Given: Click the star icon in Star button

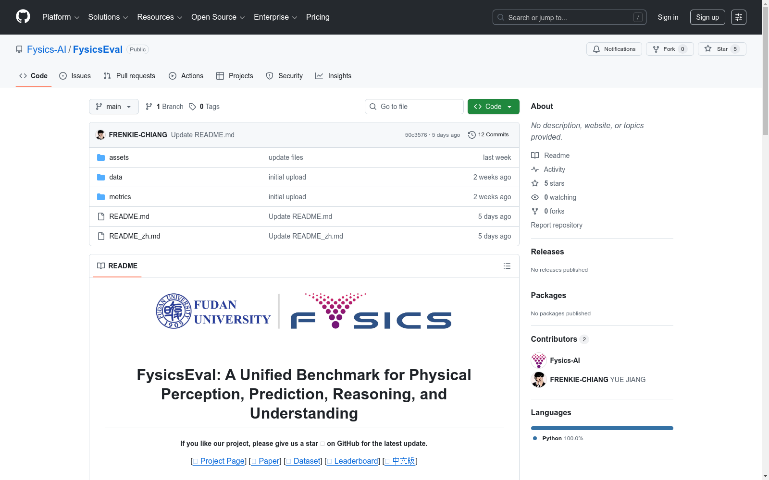Looking at the screenshot, I should coord(708,48).
